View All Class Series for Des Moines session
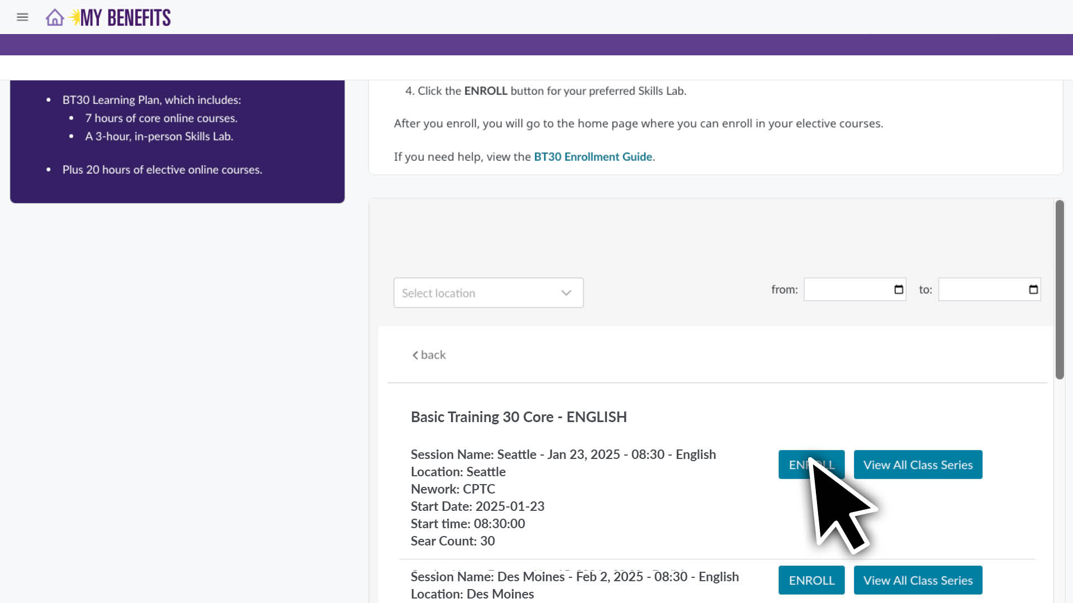1073x603 pixels. pyautogui.click(x=918, y=580)
